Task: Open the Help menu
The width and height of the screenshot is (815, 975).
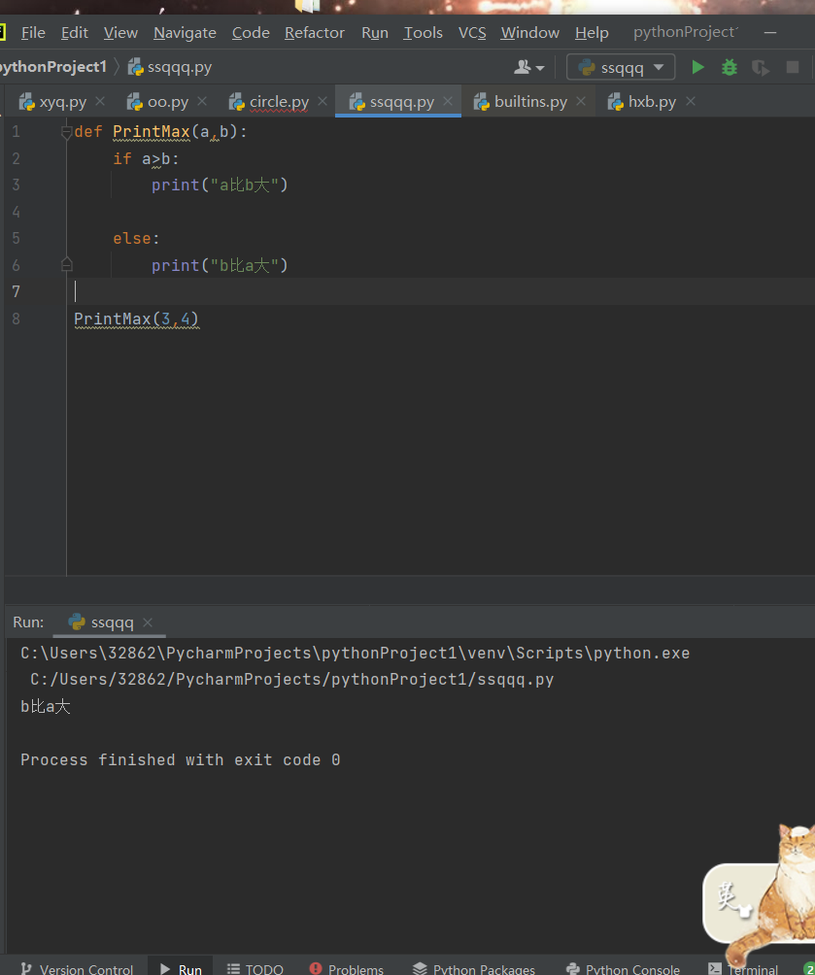Action: (x=592, y=32)
